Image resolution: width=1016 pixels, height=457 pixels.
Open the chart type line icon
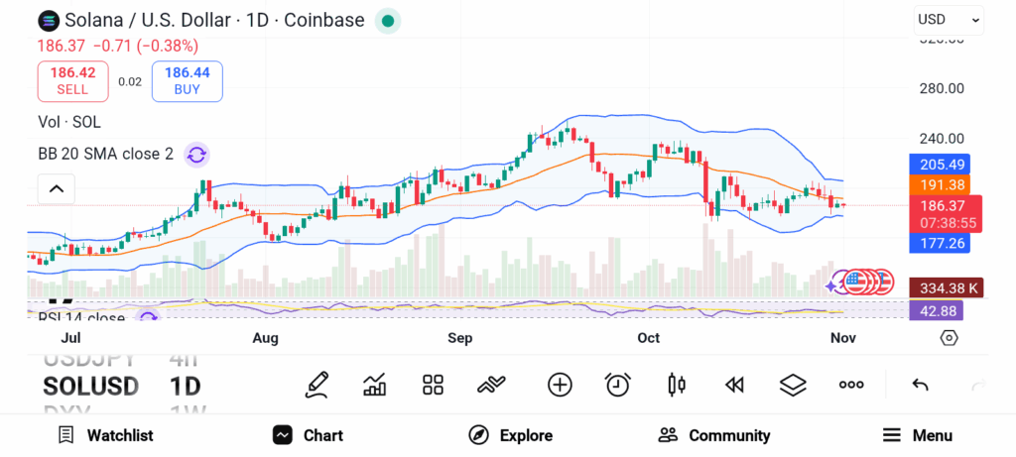[x=492, y=385]
